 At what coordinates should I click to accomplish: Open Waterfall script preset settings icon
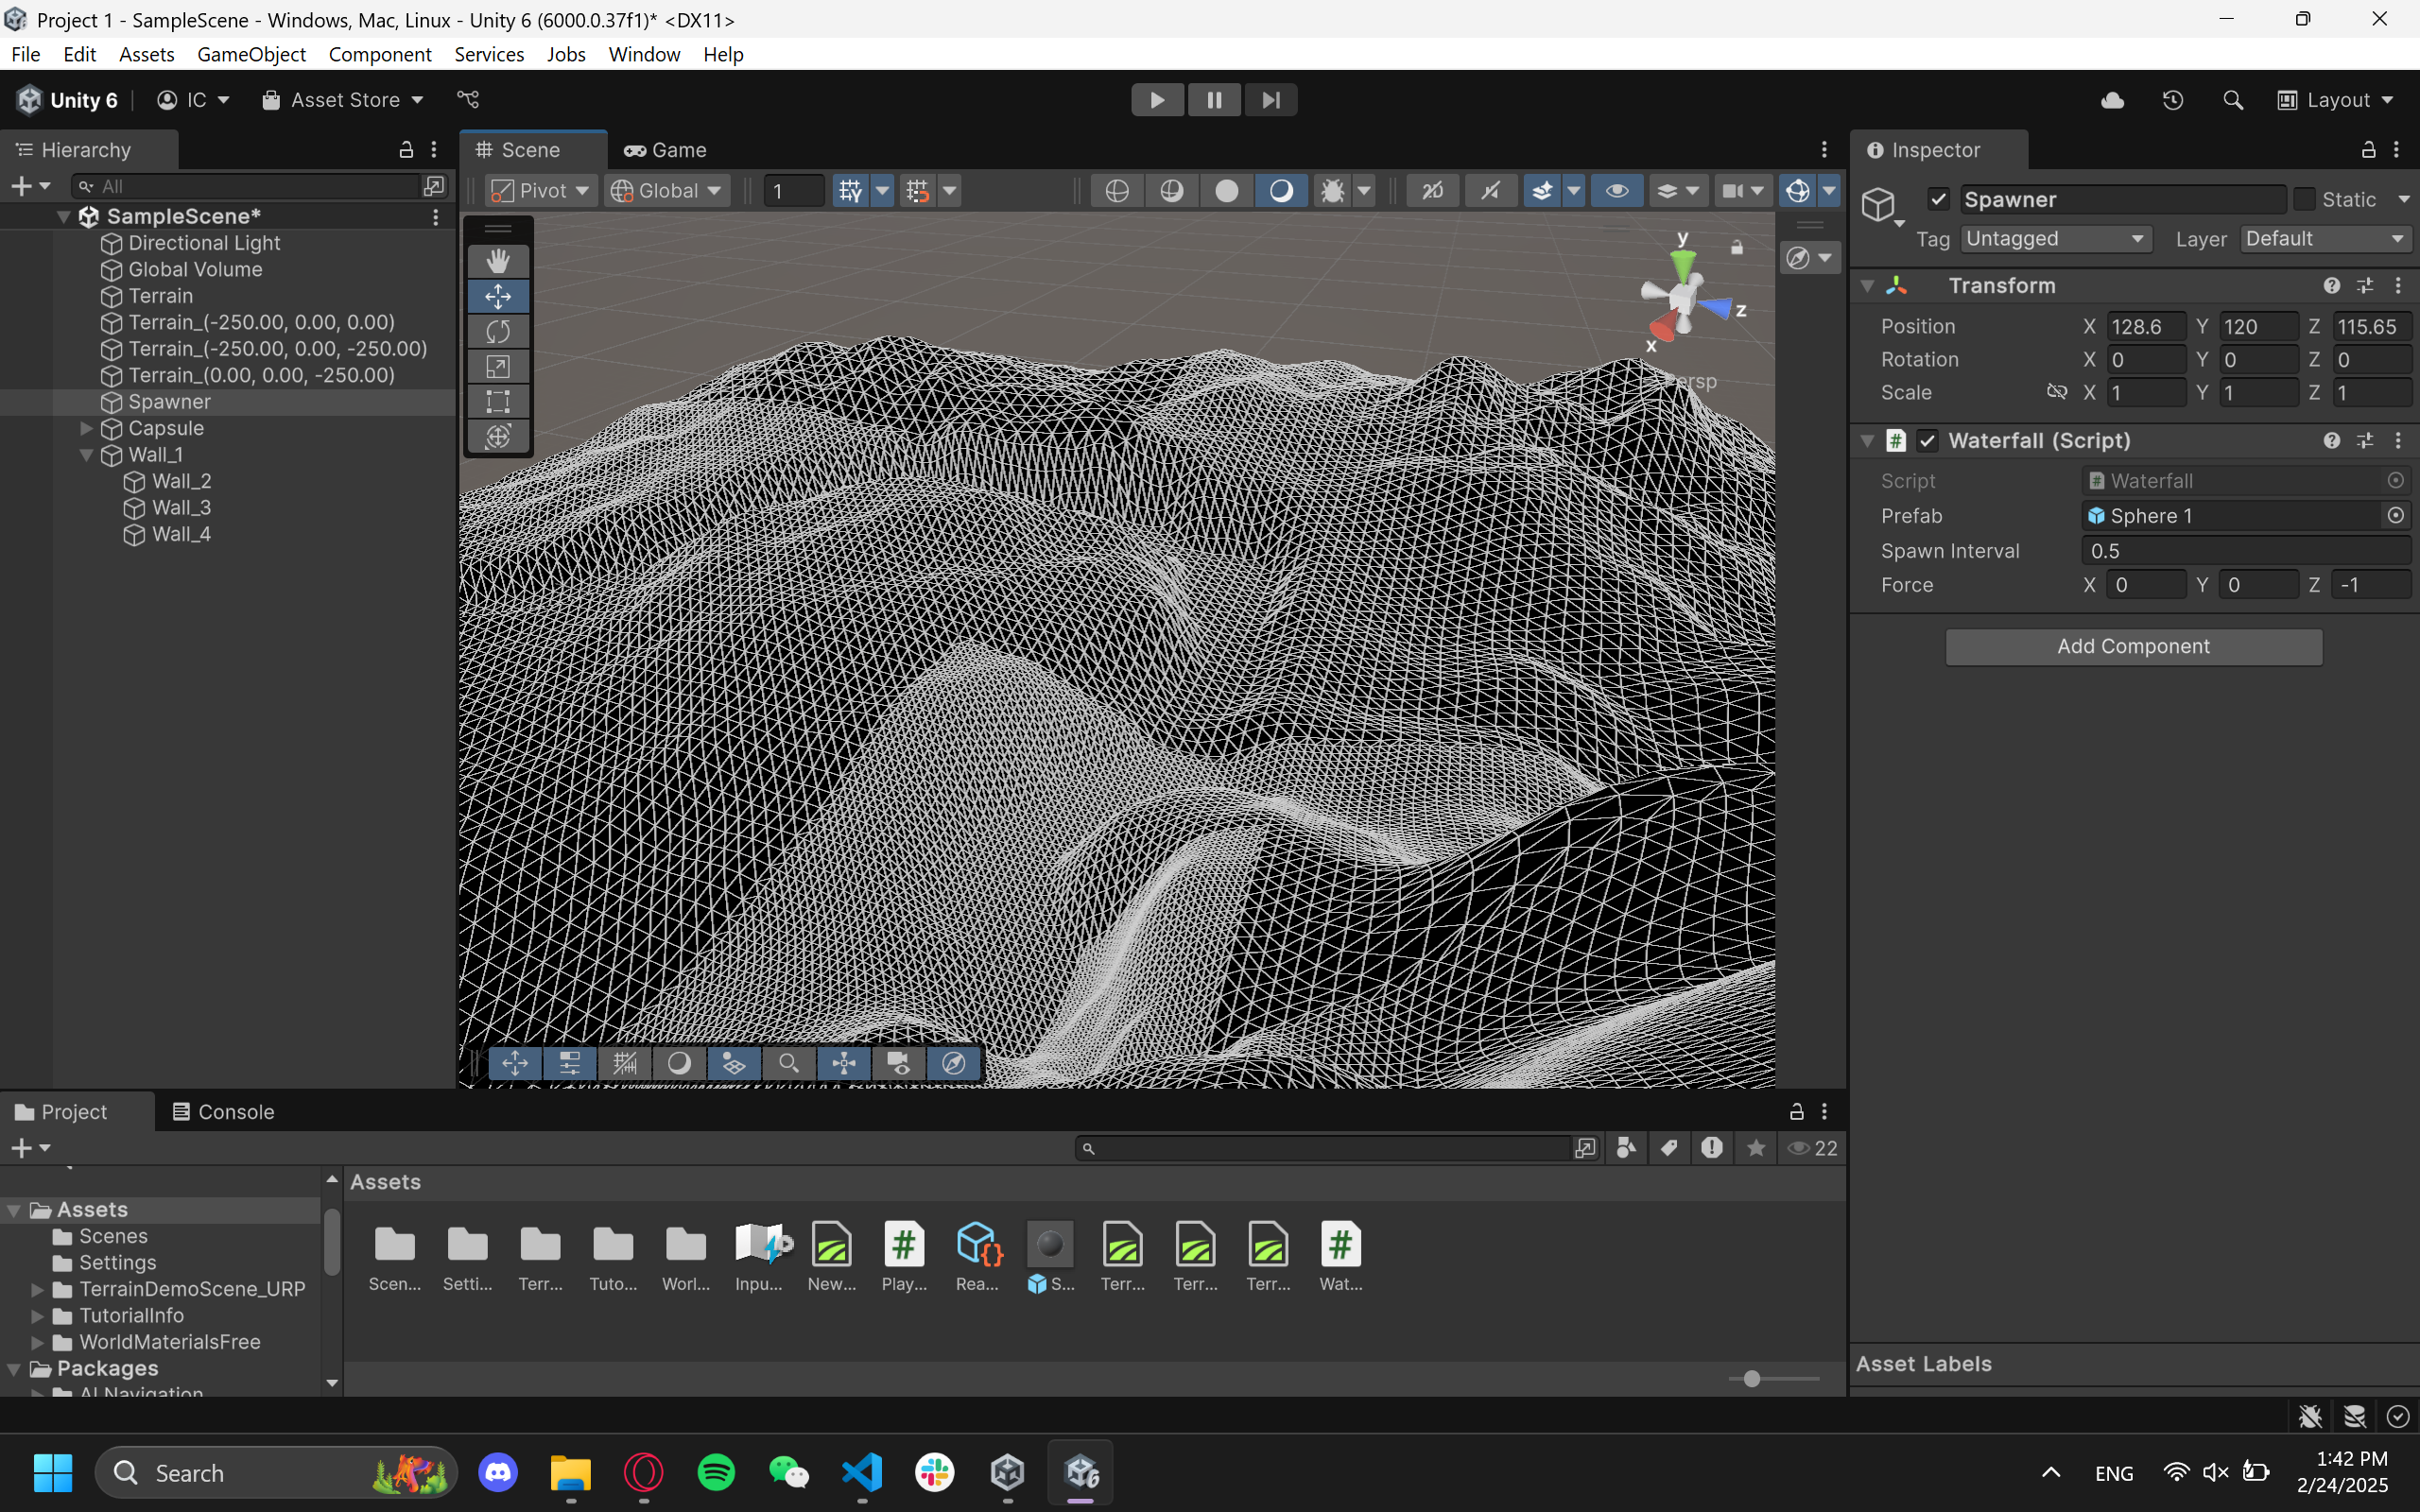[x=2365, y=441]
